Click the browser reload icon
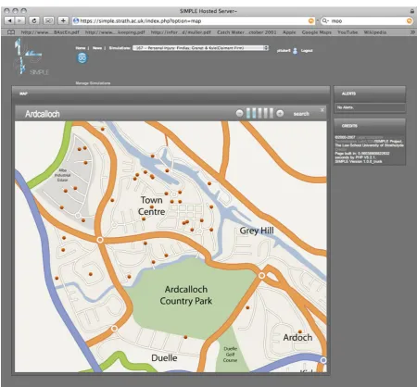The width and height of the screenshot is (417, 387). pyautogui.click(x=34, y=20)
